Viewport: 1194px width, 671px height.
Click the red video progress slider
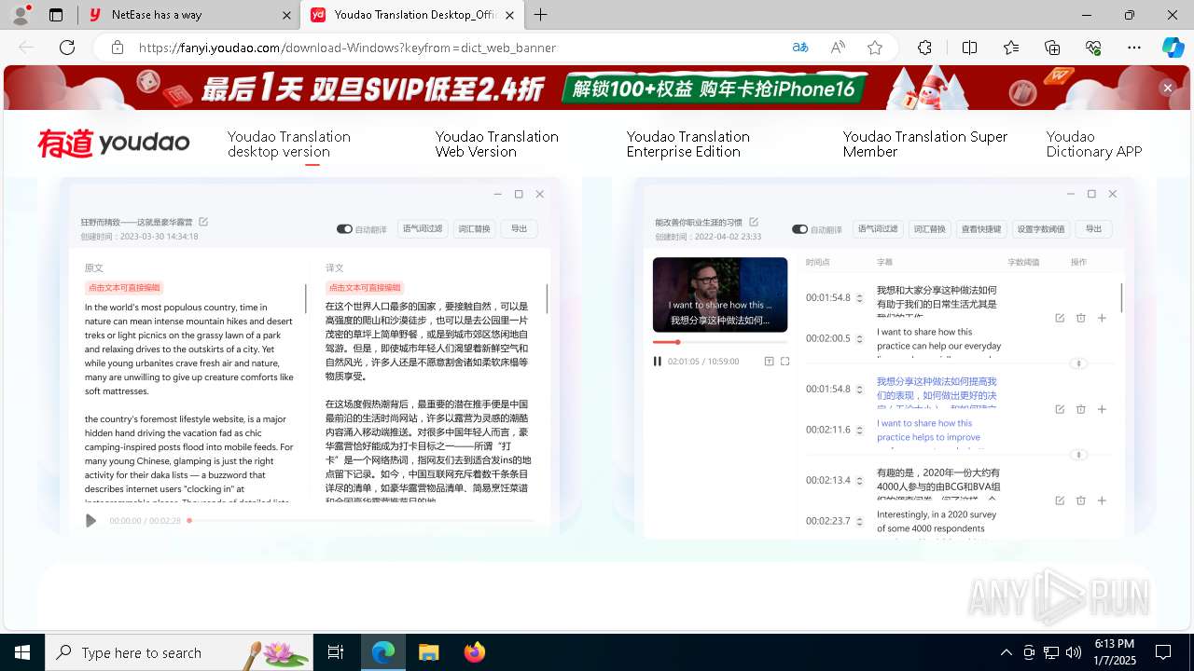677,342
